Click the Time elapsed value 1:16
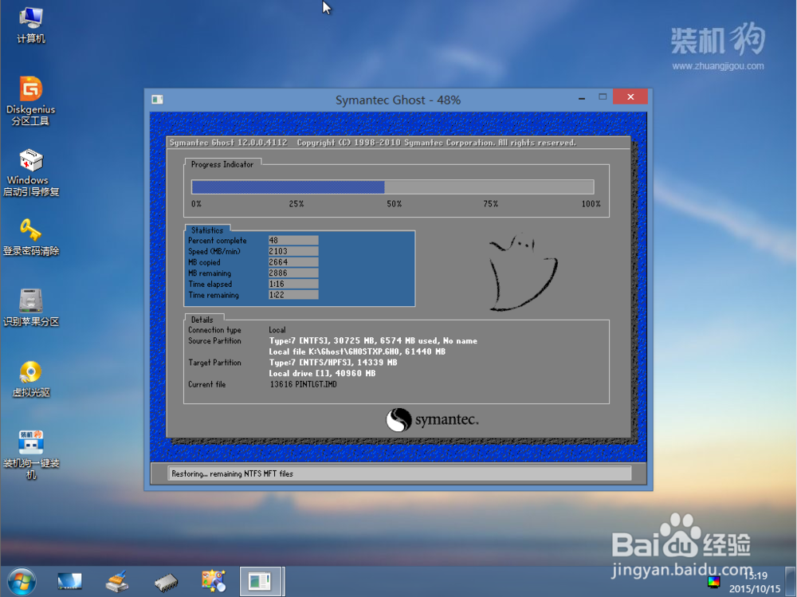This screenshot has width=797, height=597. 293,285
